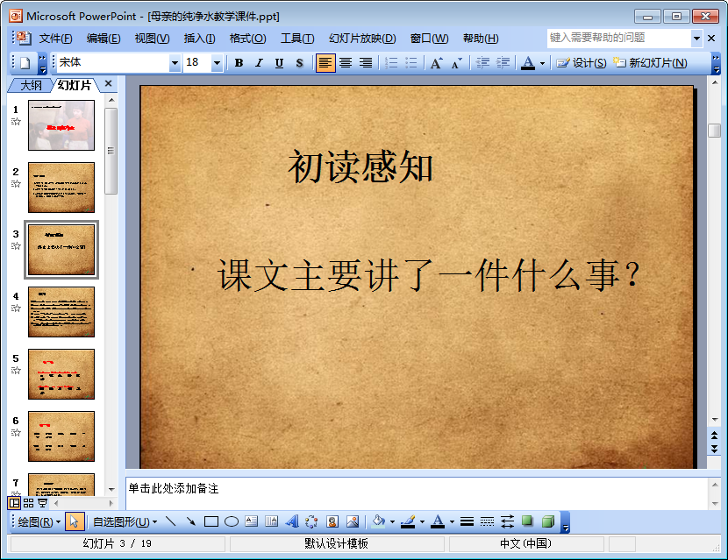Select slide 2 thumbnail

[61, 188]
